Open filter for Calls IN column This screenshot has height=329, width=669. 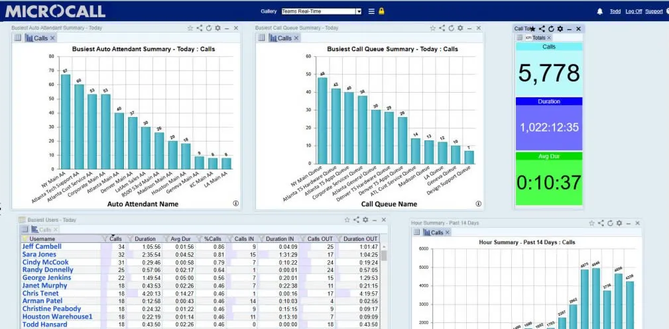point(230,239)
